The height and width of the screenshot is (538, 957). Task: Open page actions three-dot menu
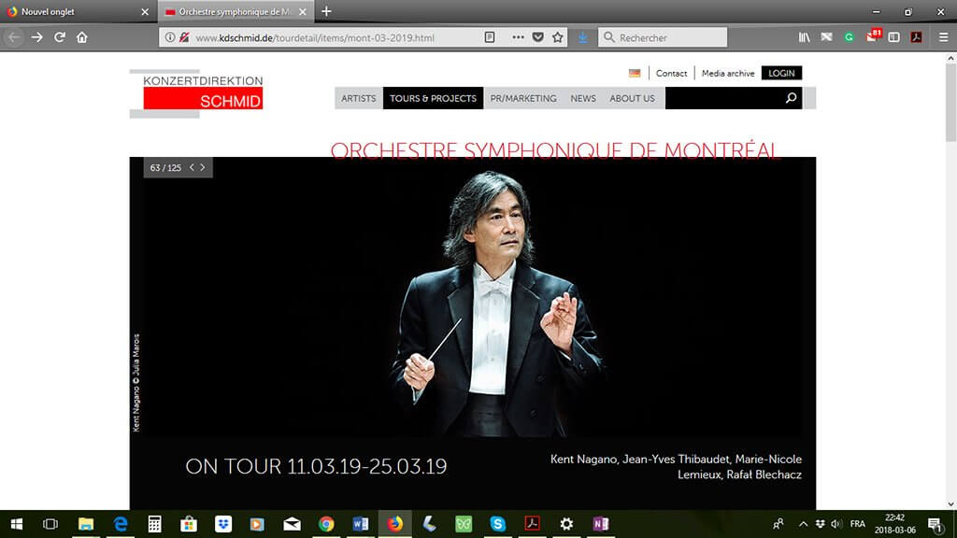pos(518,37)
